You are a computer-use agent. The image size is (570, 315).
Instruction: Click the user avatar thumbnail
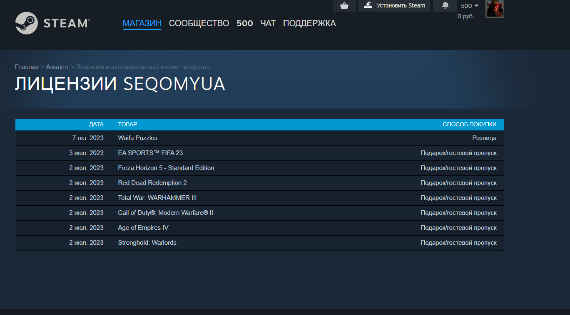coord(495,8)
